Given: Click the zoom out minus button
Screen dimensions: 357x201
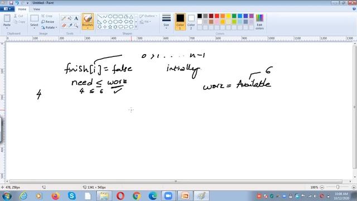Looking at the screenshot, I should (322, 188).
